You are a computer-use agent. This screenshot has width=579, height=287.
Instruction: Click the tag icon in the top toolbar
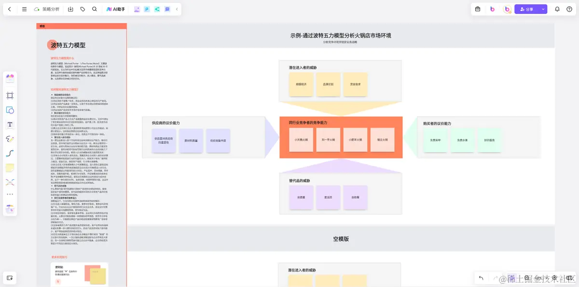[82, 9]
